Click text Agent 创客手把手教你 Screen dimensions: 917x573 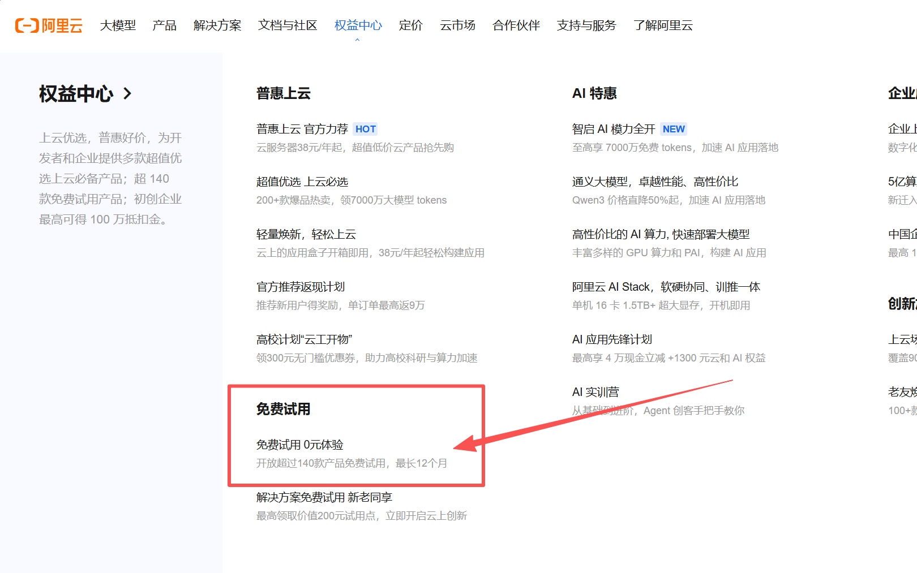pyautogui.click(x=694, y=411)
